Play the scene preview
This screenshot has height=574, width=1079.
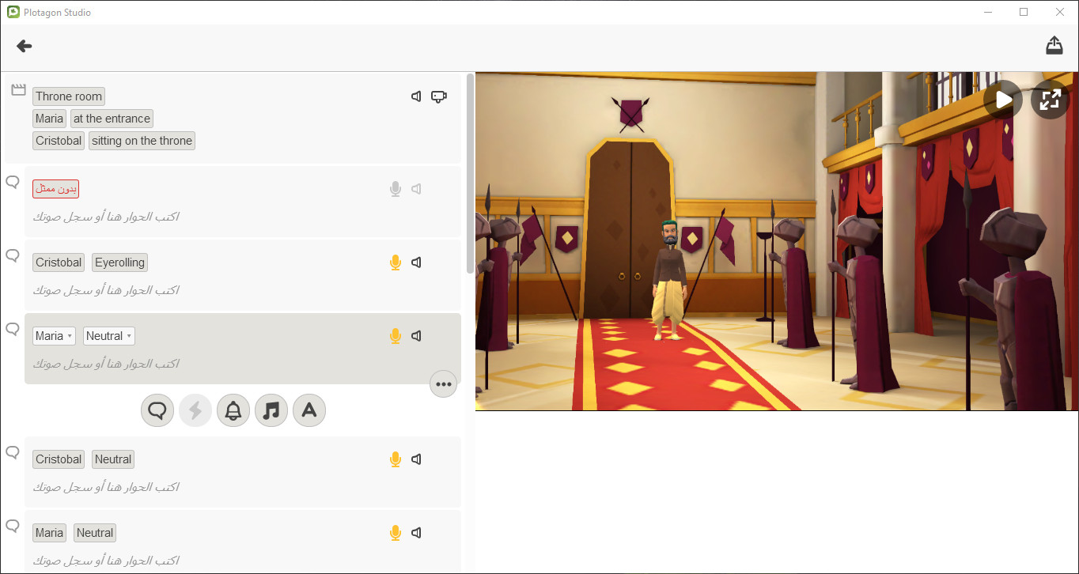tap(1003, 100)
